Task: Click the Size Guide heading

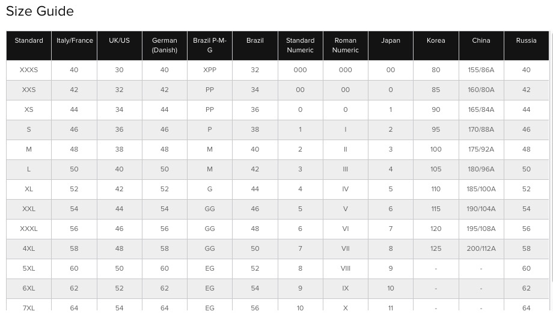Action: pos(40,11)
